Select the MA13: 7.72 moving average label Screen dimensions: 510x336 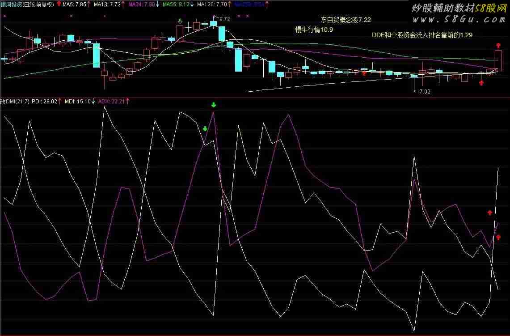click(x=107, y=4)
